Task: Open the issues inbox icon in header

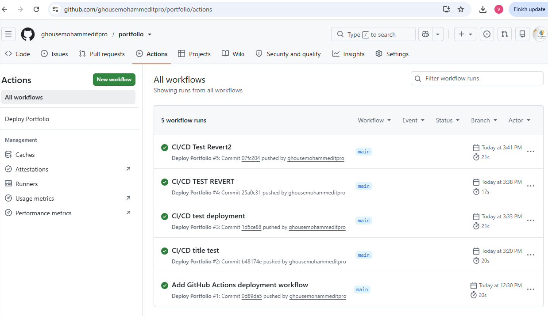Action: [x=487, y=34]
